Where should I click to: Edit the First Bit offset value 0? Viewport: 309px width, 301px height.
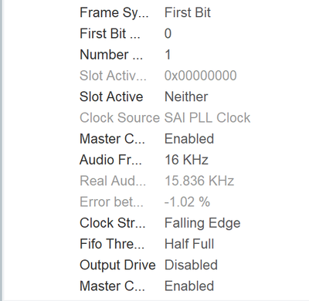[x=168, y=34]
